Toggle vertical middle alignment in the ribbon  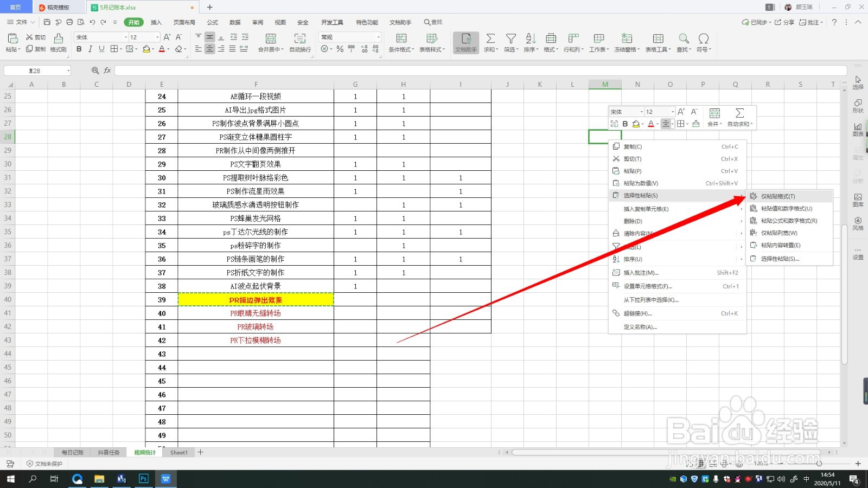pyautogui.click(x=209, y=37)
